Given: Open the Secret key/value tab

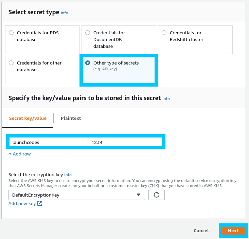Looking at the screenshot, I should (28, 118).
